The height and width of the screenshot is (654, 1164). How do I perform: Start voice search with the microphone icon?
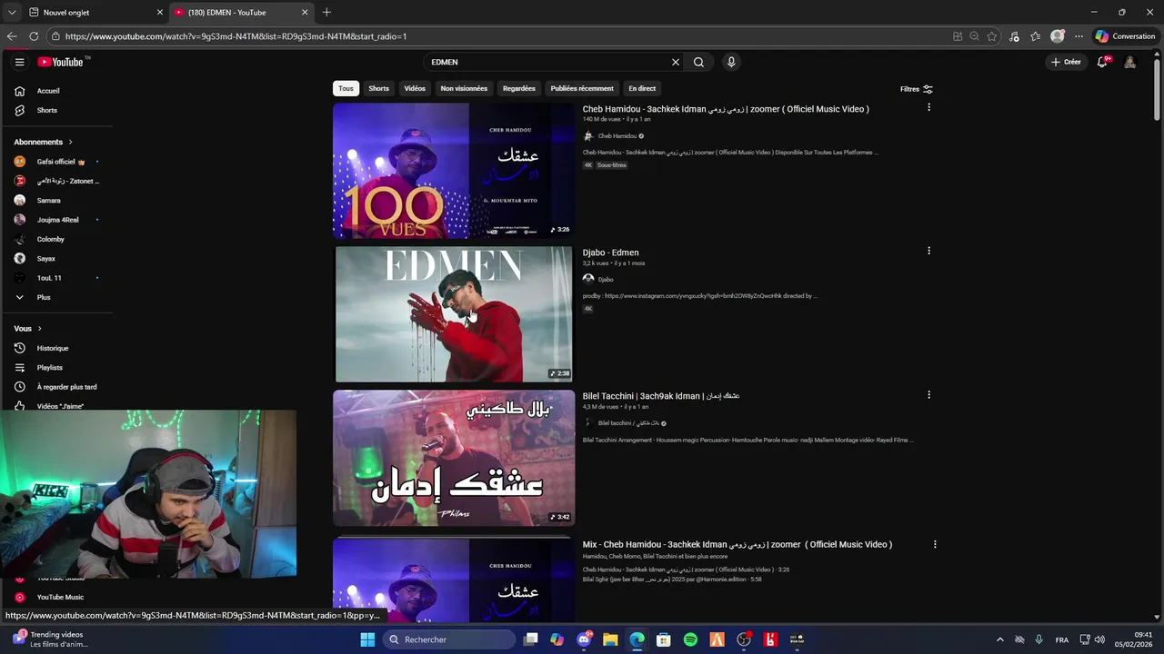[731, 62]
